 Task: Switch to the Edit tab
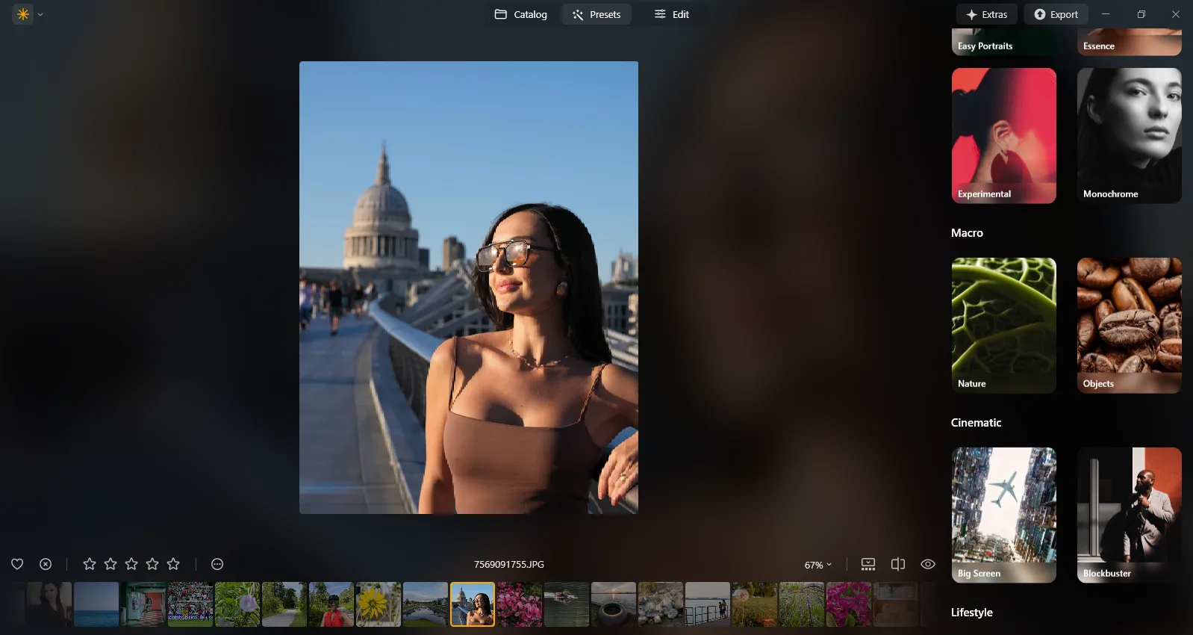(x=672, y=14)
